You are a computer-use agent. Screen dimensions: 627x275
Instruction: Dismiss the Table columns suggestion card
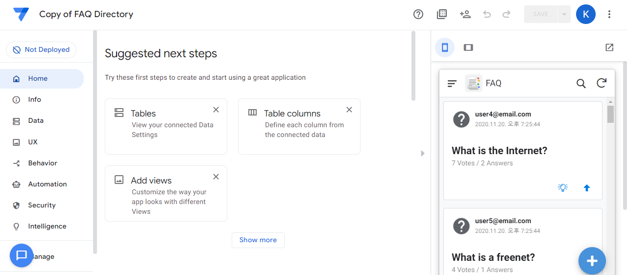(x=349, y=110)
